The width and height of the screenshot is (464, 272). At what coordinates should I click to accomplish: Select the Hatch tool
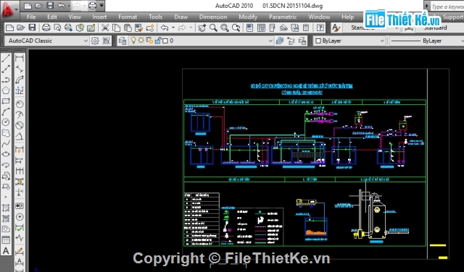coord(6,208)
